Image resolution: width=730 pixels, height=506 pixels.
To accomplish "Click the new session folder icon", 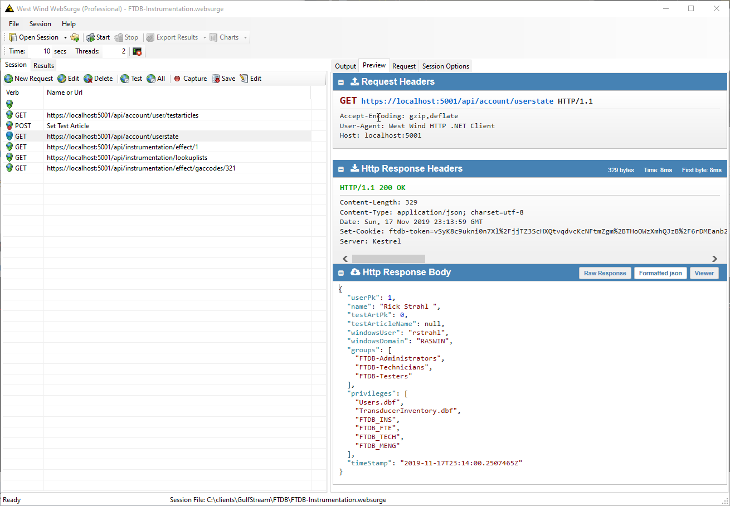I will point(75,37).
